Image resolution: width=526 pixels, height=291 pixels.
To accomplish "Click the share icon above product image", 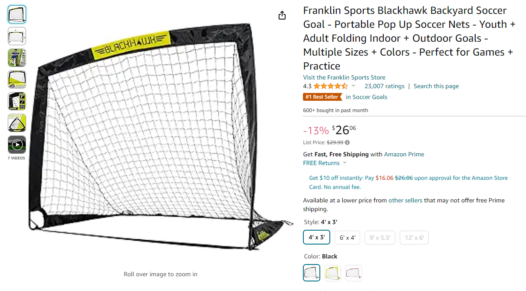I will coord(282,16).
